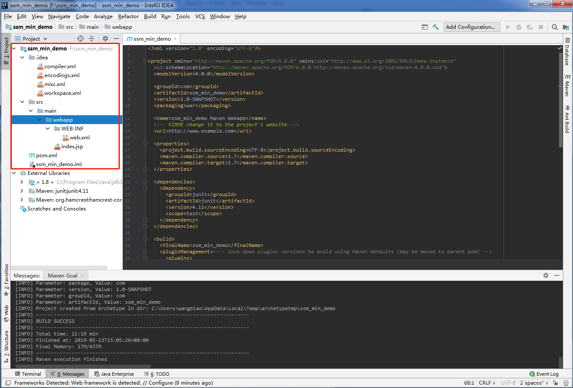Collapse the src folder
Image resolution: width=573 pixels, height=388 pixels.
click(22, 102)
